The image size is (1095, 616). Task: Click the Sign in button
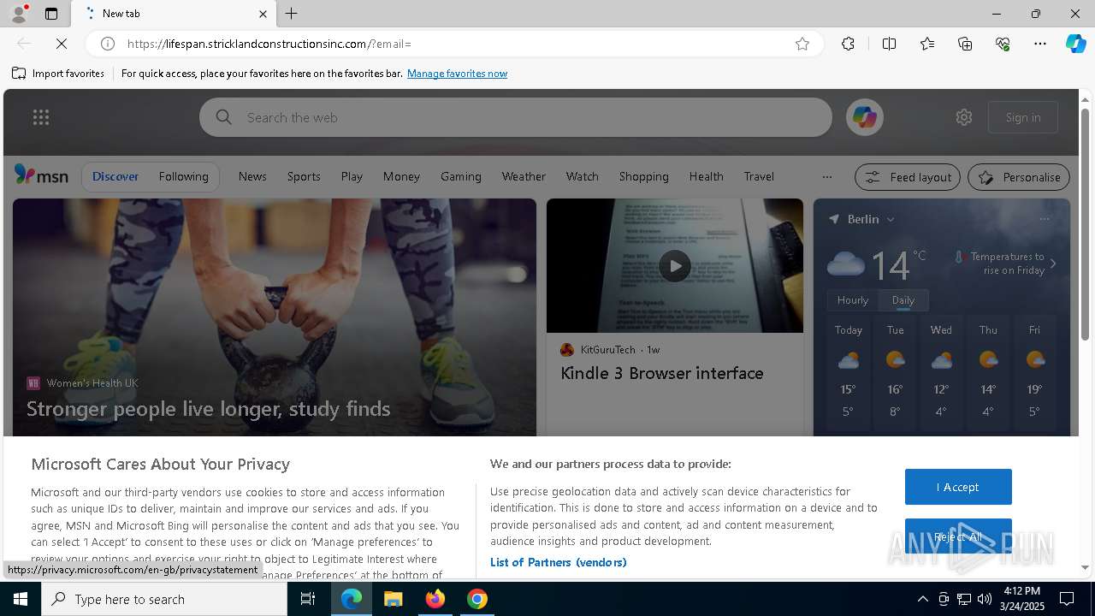pos(1023,117)
